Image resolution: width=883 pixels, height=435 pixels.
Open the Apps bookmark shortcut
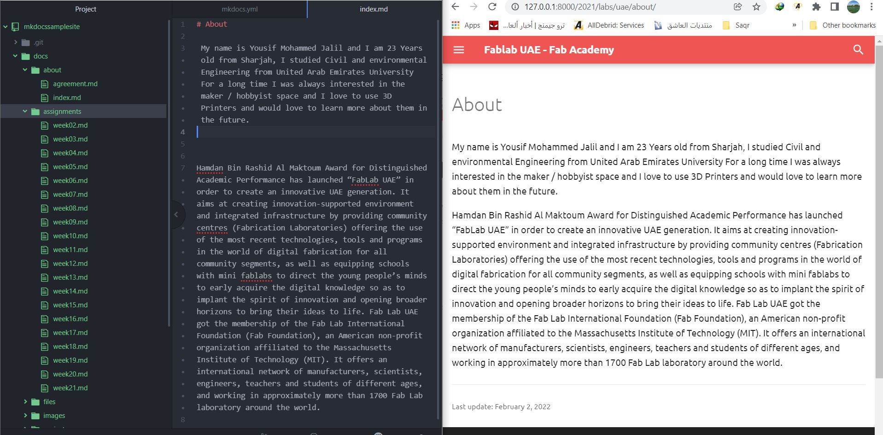pos(466,25)
